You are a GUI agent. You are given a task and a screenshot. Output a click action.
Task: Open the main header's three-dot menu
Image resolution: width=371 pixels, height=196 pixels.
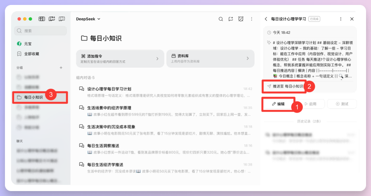pos(251,19)
